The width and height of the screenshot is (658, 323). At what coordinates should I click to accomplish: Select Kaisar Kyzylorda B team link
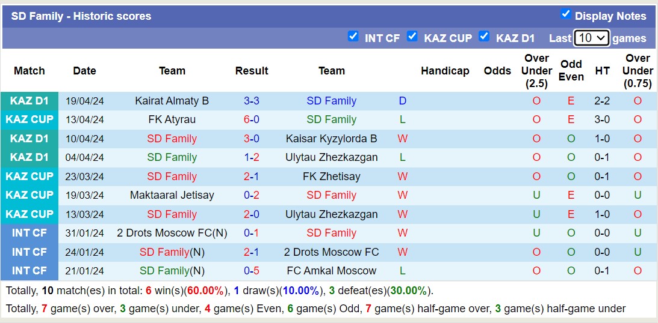[332, 139]
